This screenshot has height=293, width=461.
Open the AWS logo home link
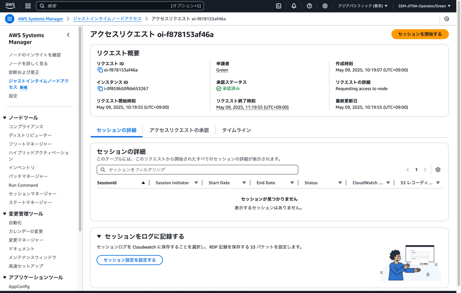pos(10,6)
